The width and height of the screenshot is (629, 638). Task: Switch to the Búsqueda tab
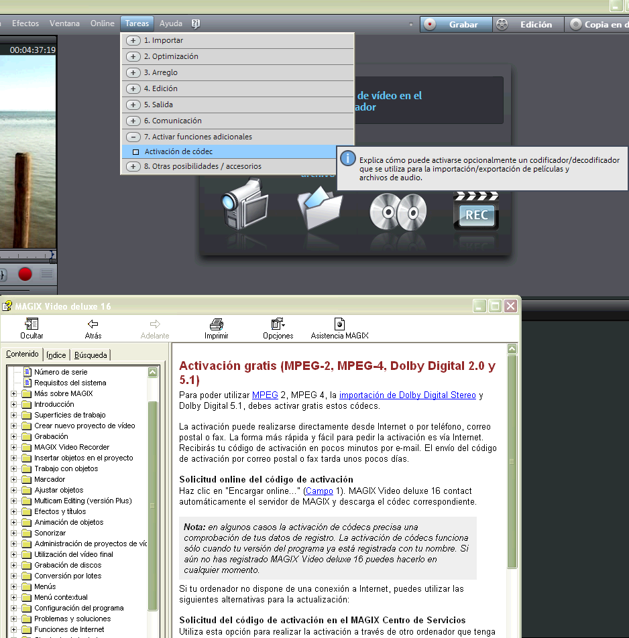[x=90, y=355]
